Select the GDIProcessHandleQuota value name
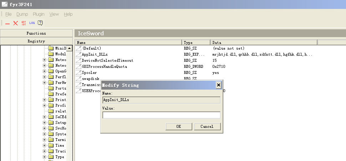This screenshot has width=346, height=161. click(x=105, y=66)
